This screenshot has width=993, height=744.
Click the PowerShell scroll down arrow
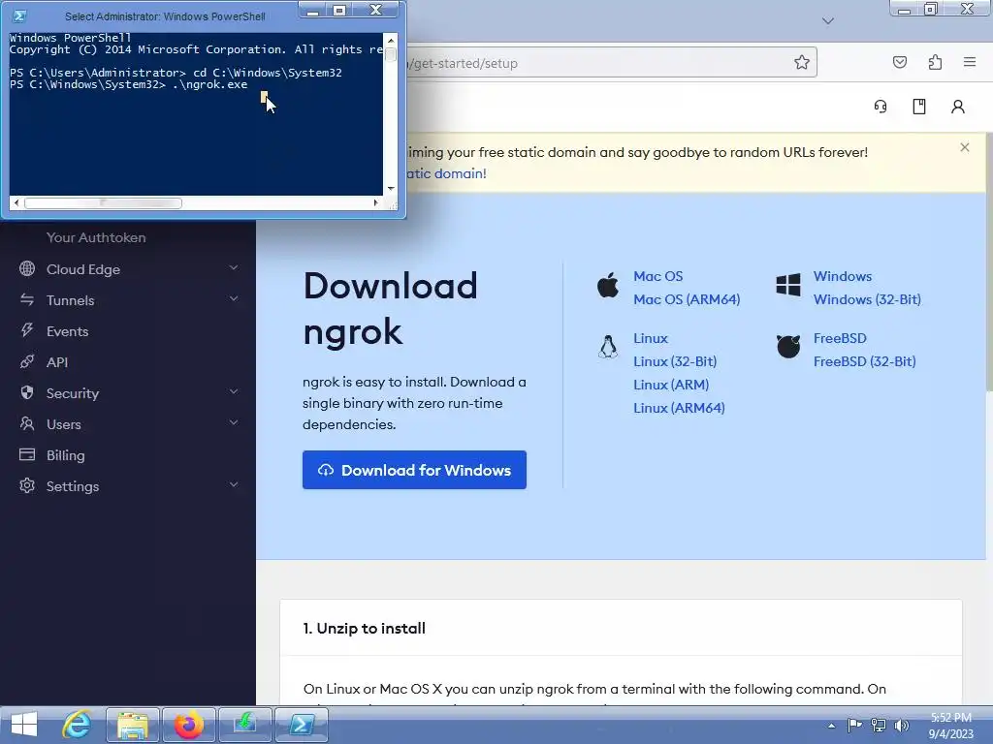[x=391, y=189]
